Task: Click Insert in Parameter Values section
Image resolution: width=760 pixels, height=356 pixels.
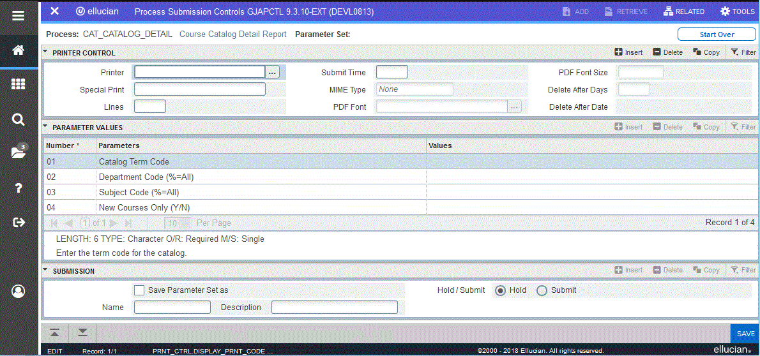Action: [x=628, y=127]
